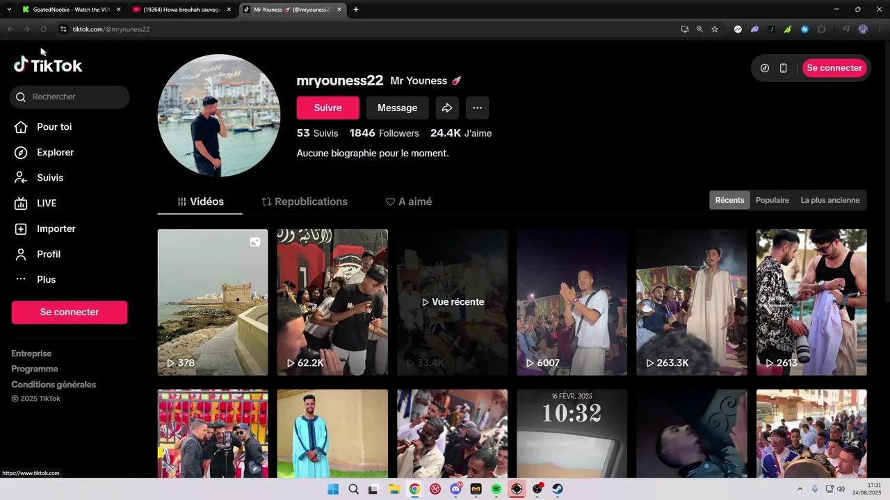
Task: Open the 10:32 lockscreen video thumbnail
Action: [572, 433]
